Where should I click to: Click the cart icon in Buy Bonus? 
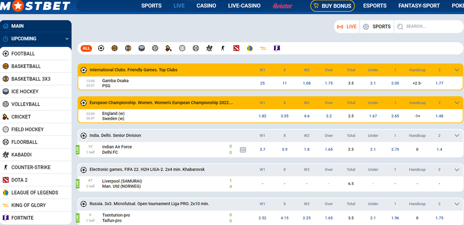(x=316, y=6)
